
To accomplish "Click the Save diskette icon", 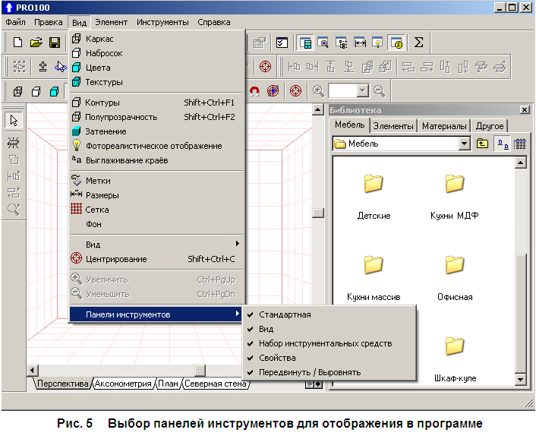I will pyautogui.click(x=55, y=43).
